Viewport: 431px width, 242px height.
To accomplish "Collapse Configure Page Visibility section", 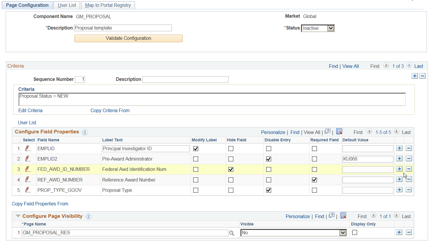I will [x=18, y=216].
